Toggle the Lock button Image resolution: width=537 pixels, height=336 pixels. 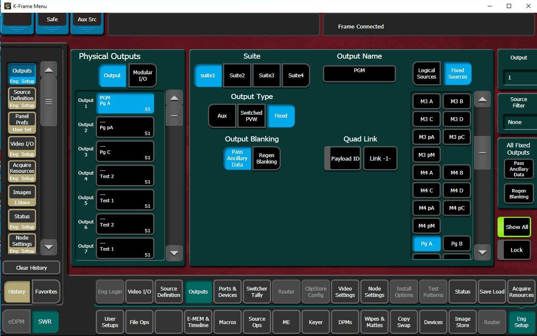514,250
